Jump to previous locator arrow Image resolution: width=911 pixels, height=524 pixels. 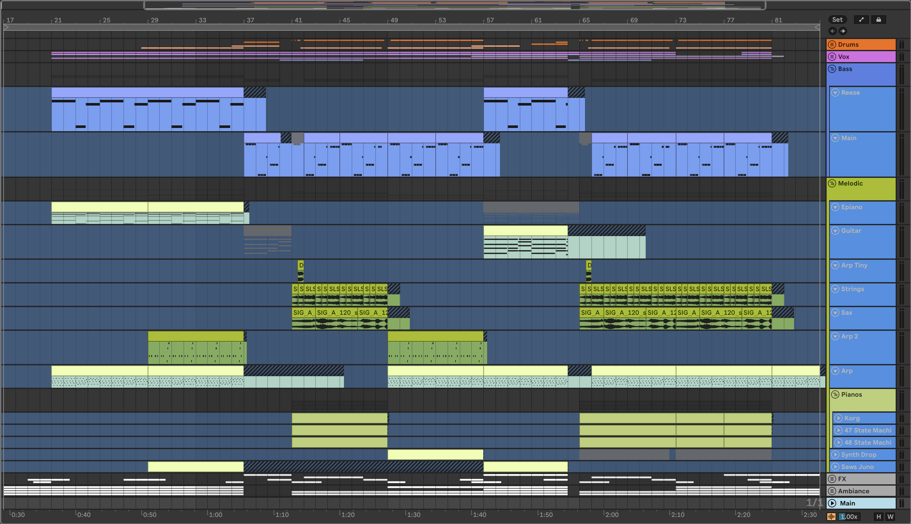[x=833, y=31]
